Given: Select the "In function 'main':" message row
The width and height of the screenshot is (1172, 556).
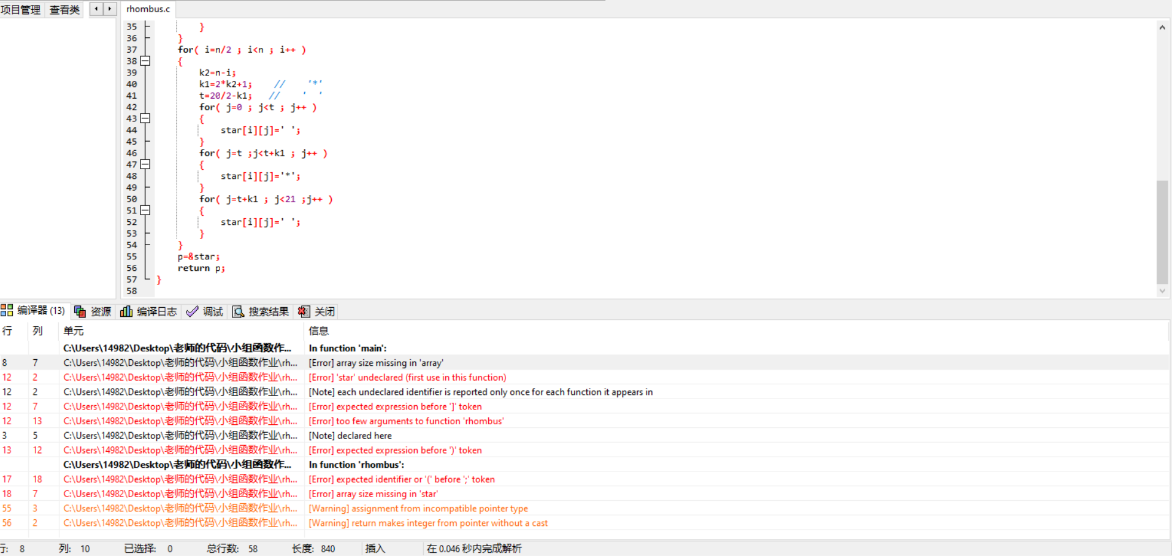Looking at the screenshot, I should [584, 348].
